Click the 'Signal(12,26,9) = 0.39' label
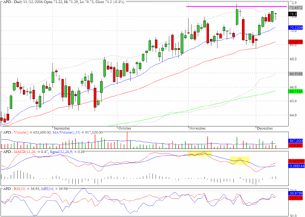The image size is (305, 217). [67, 151]
